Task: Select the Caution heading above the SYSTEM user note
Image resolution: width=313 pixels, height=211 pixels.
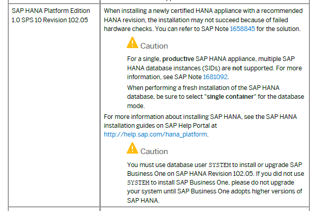Action: point(154,152)
